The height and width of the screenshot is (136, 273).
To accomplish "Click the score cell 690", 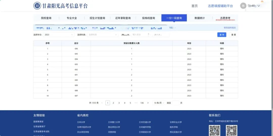I will (x=76, y=80).
